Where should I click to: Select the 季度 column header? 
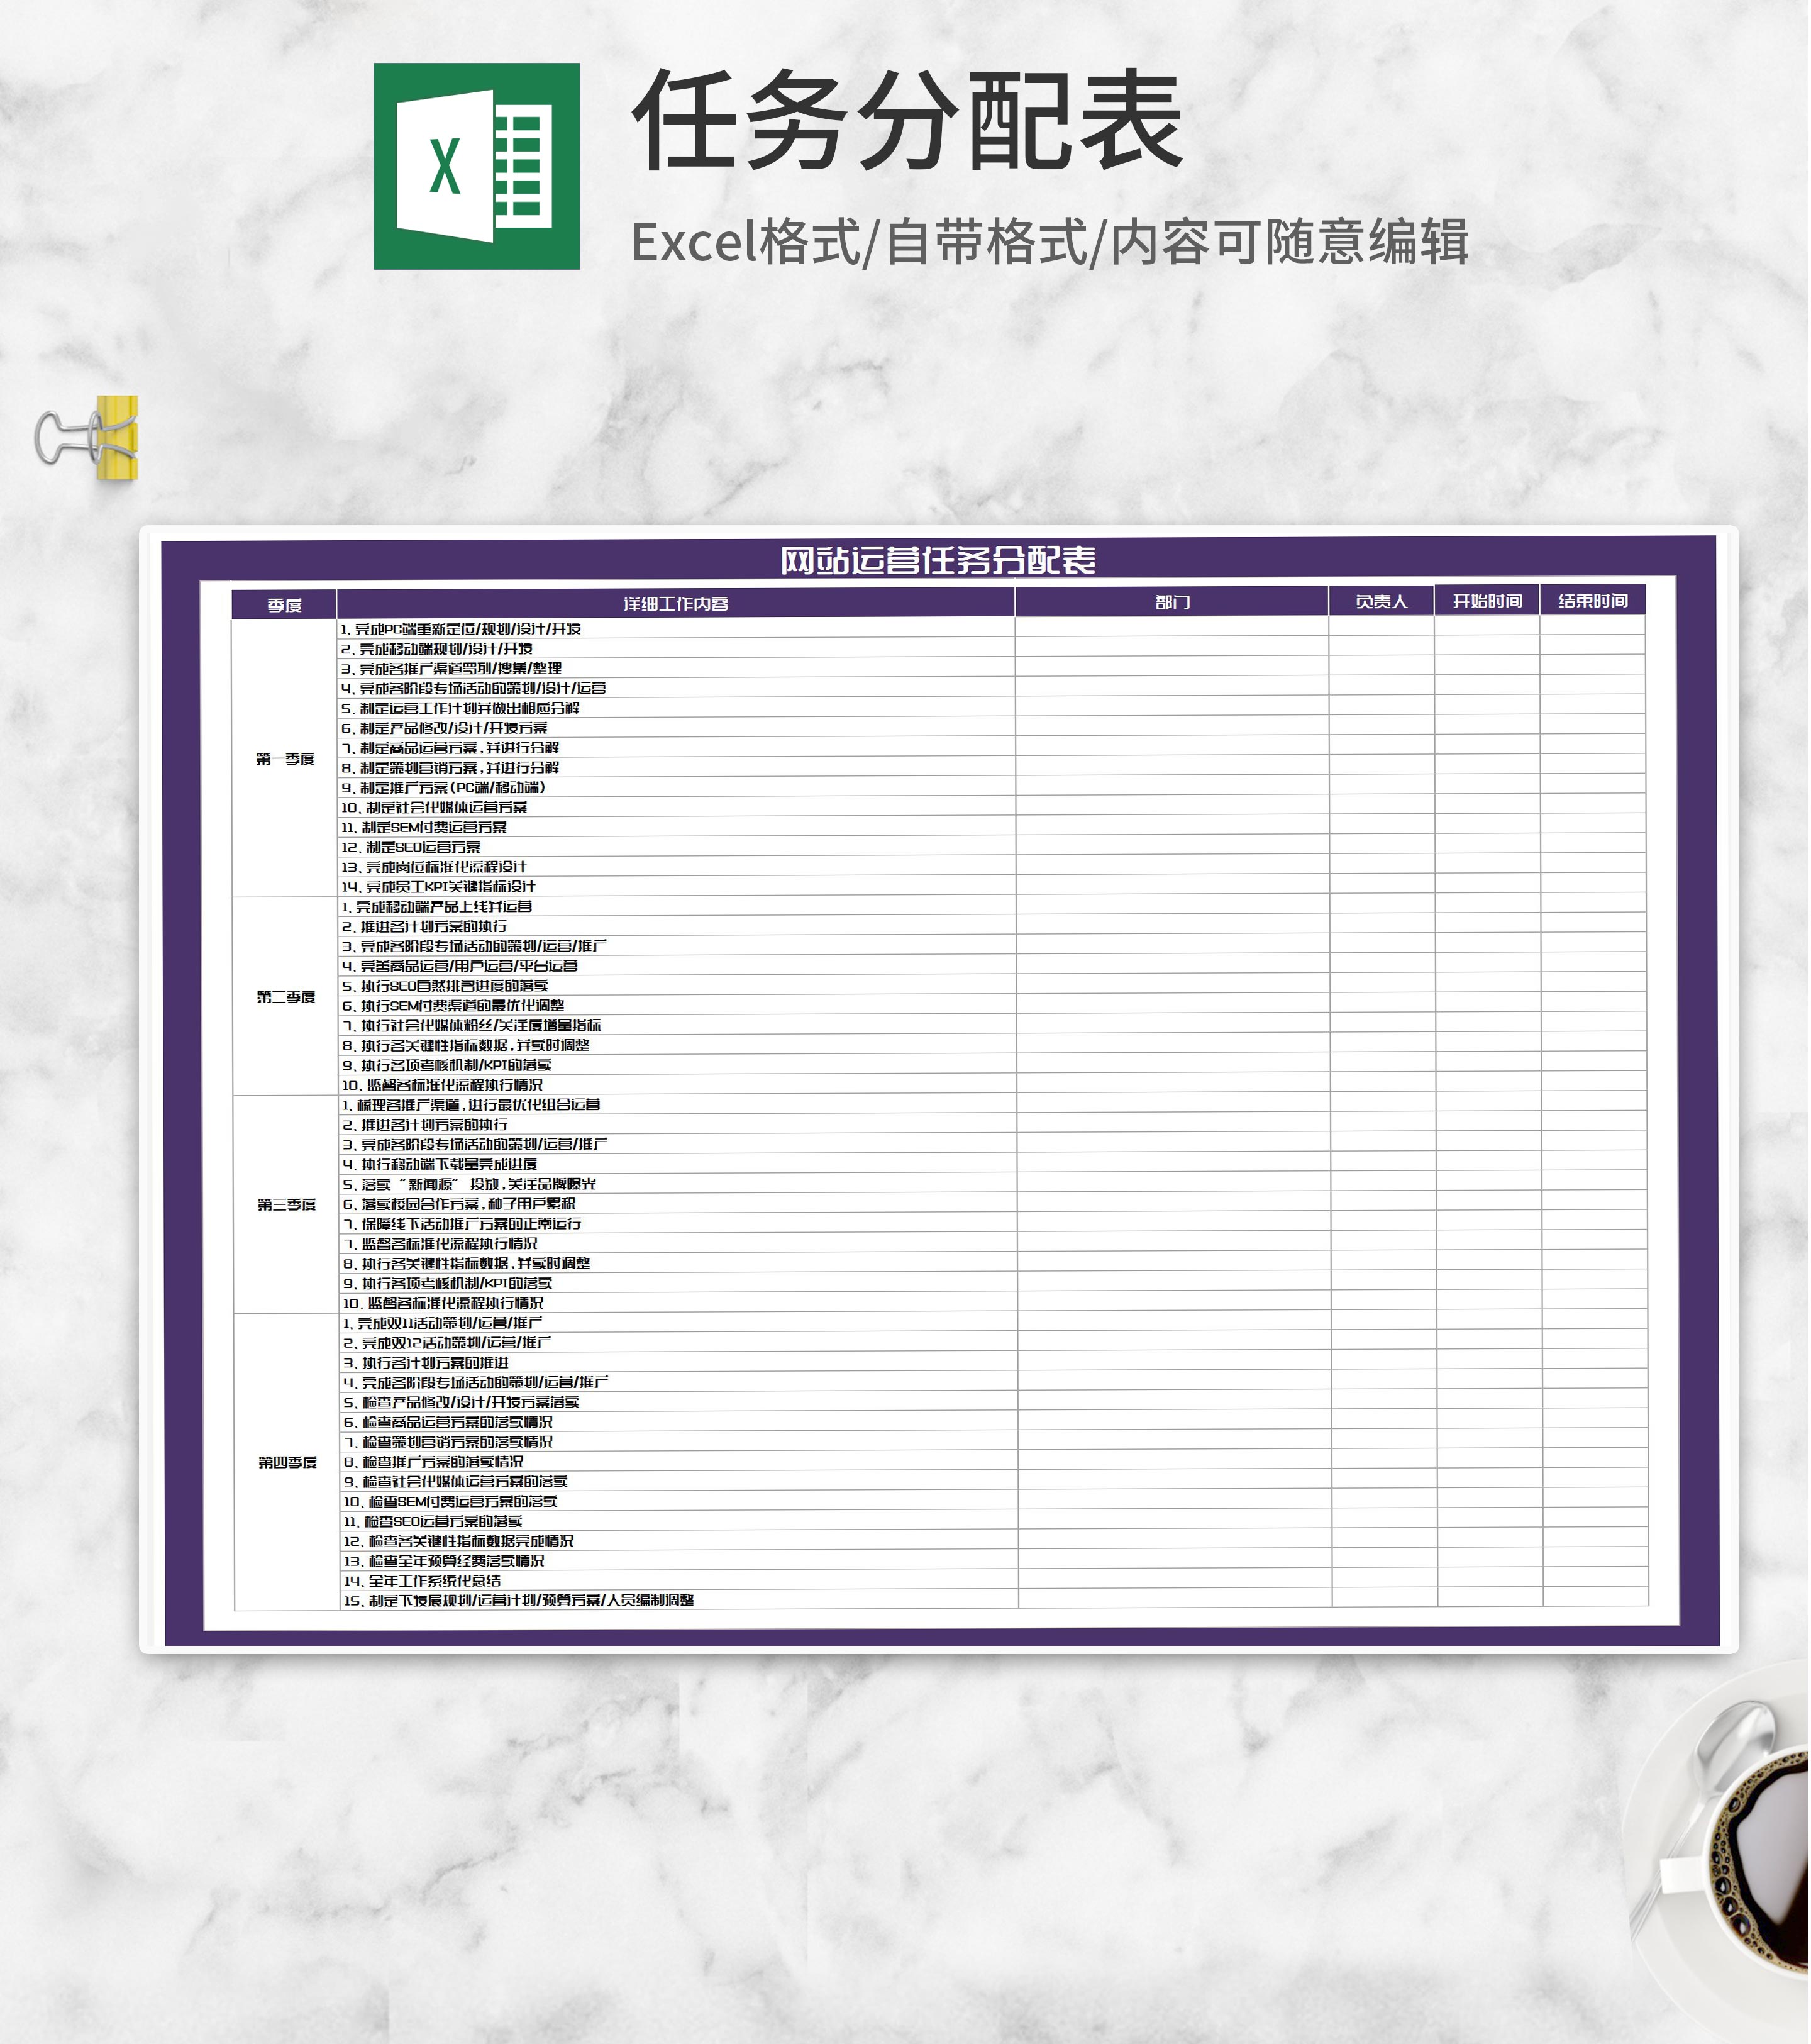pyautogui.click(x=284, y=605)
